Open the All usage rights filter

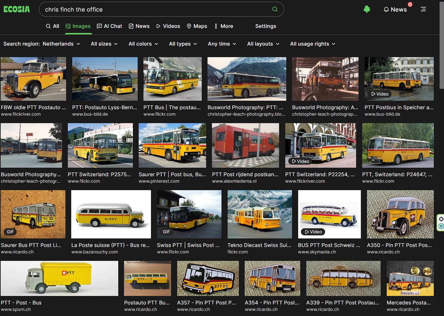313,44
